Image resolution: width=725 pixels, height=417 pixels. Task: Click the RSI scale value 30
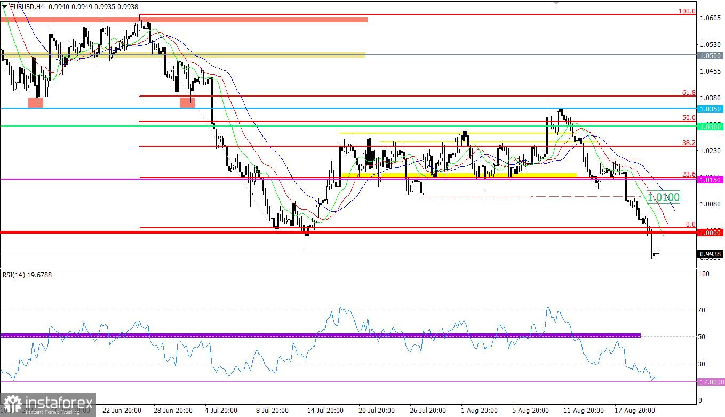pyautogui.click(x=703, y=364)
